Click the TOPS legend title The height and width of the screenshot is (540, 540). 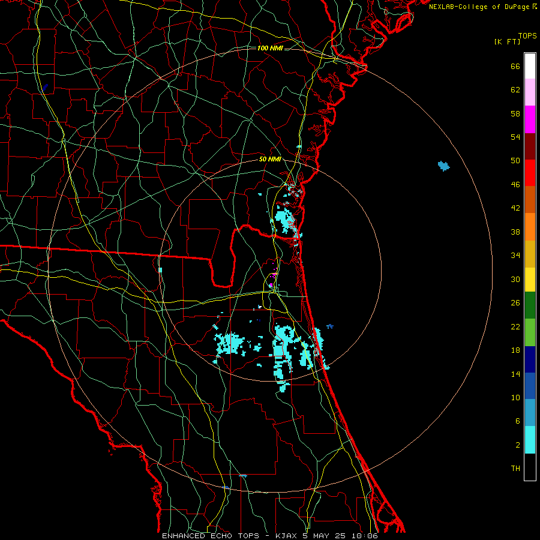tap(527, 36)
